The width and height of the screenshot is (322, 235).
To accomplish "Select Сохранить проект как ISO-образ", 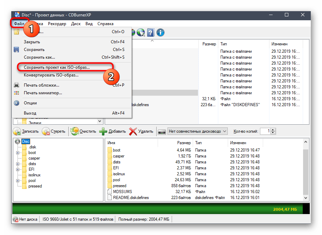I will pyautogui.click(x=56, y=67).
